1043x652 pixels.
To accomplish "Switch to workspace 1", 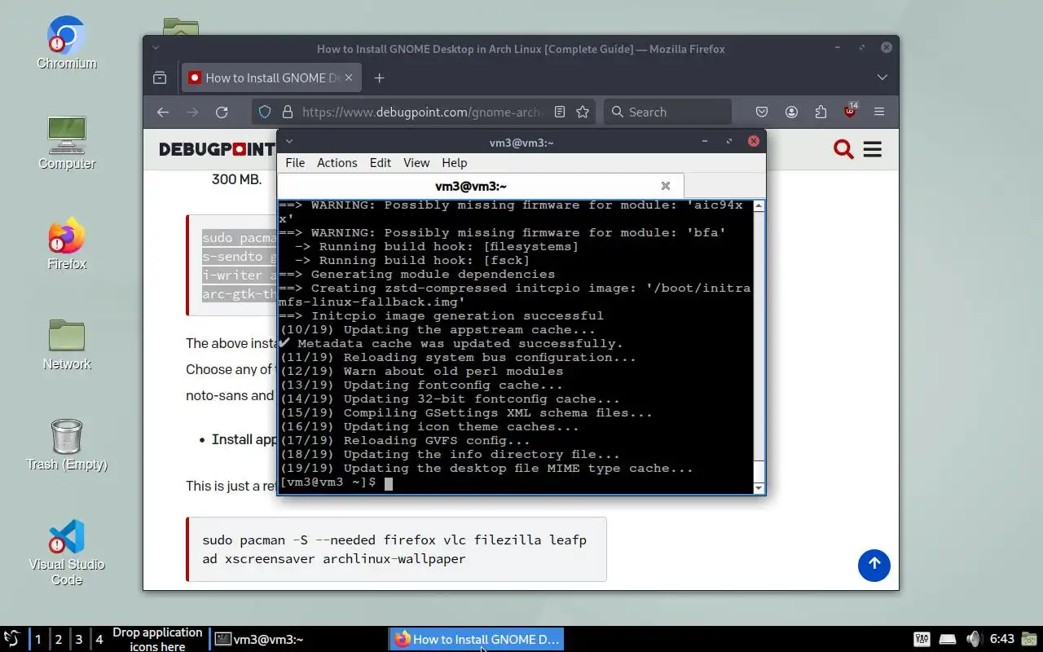I will [x=37, y=639].
